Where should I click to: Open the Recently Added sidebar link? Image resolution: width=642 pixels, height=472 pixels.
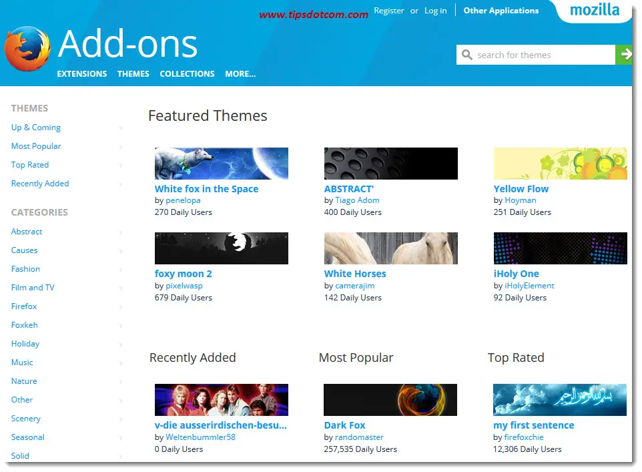(x=40, y=184)
